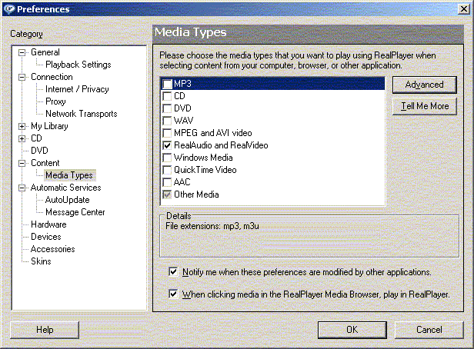Open Network Transports settings
Screen dimensions: 474x349
[82, 114]
